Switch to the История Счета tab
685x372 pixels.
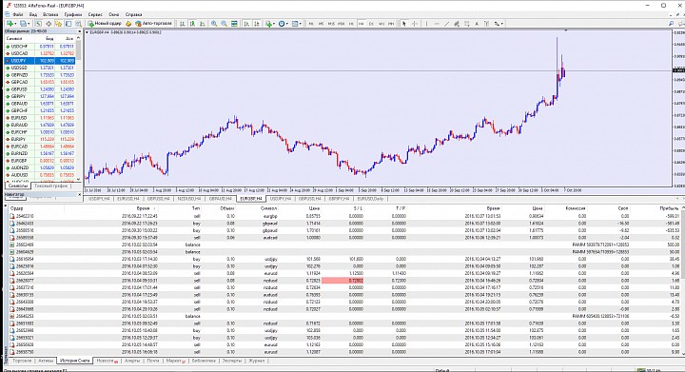pyautogui.click(x=75, y=362)
